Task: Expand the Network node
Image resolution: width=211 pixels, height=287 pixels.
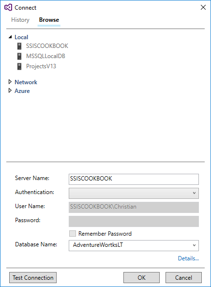Action: coord(10,82)
